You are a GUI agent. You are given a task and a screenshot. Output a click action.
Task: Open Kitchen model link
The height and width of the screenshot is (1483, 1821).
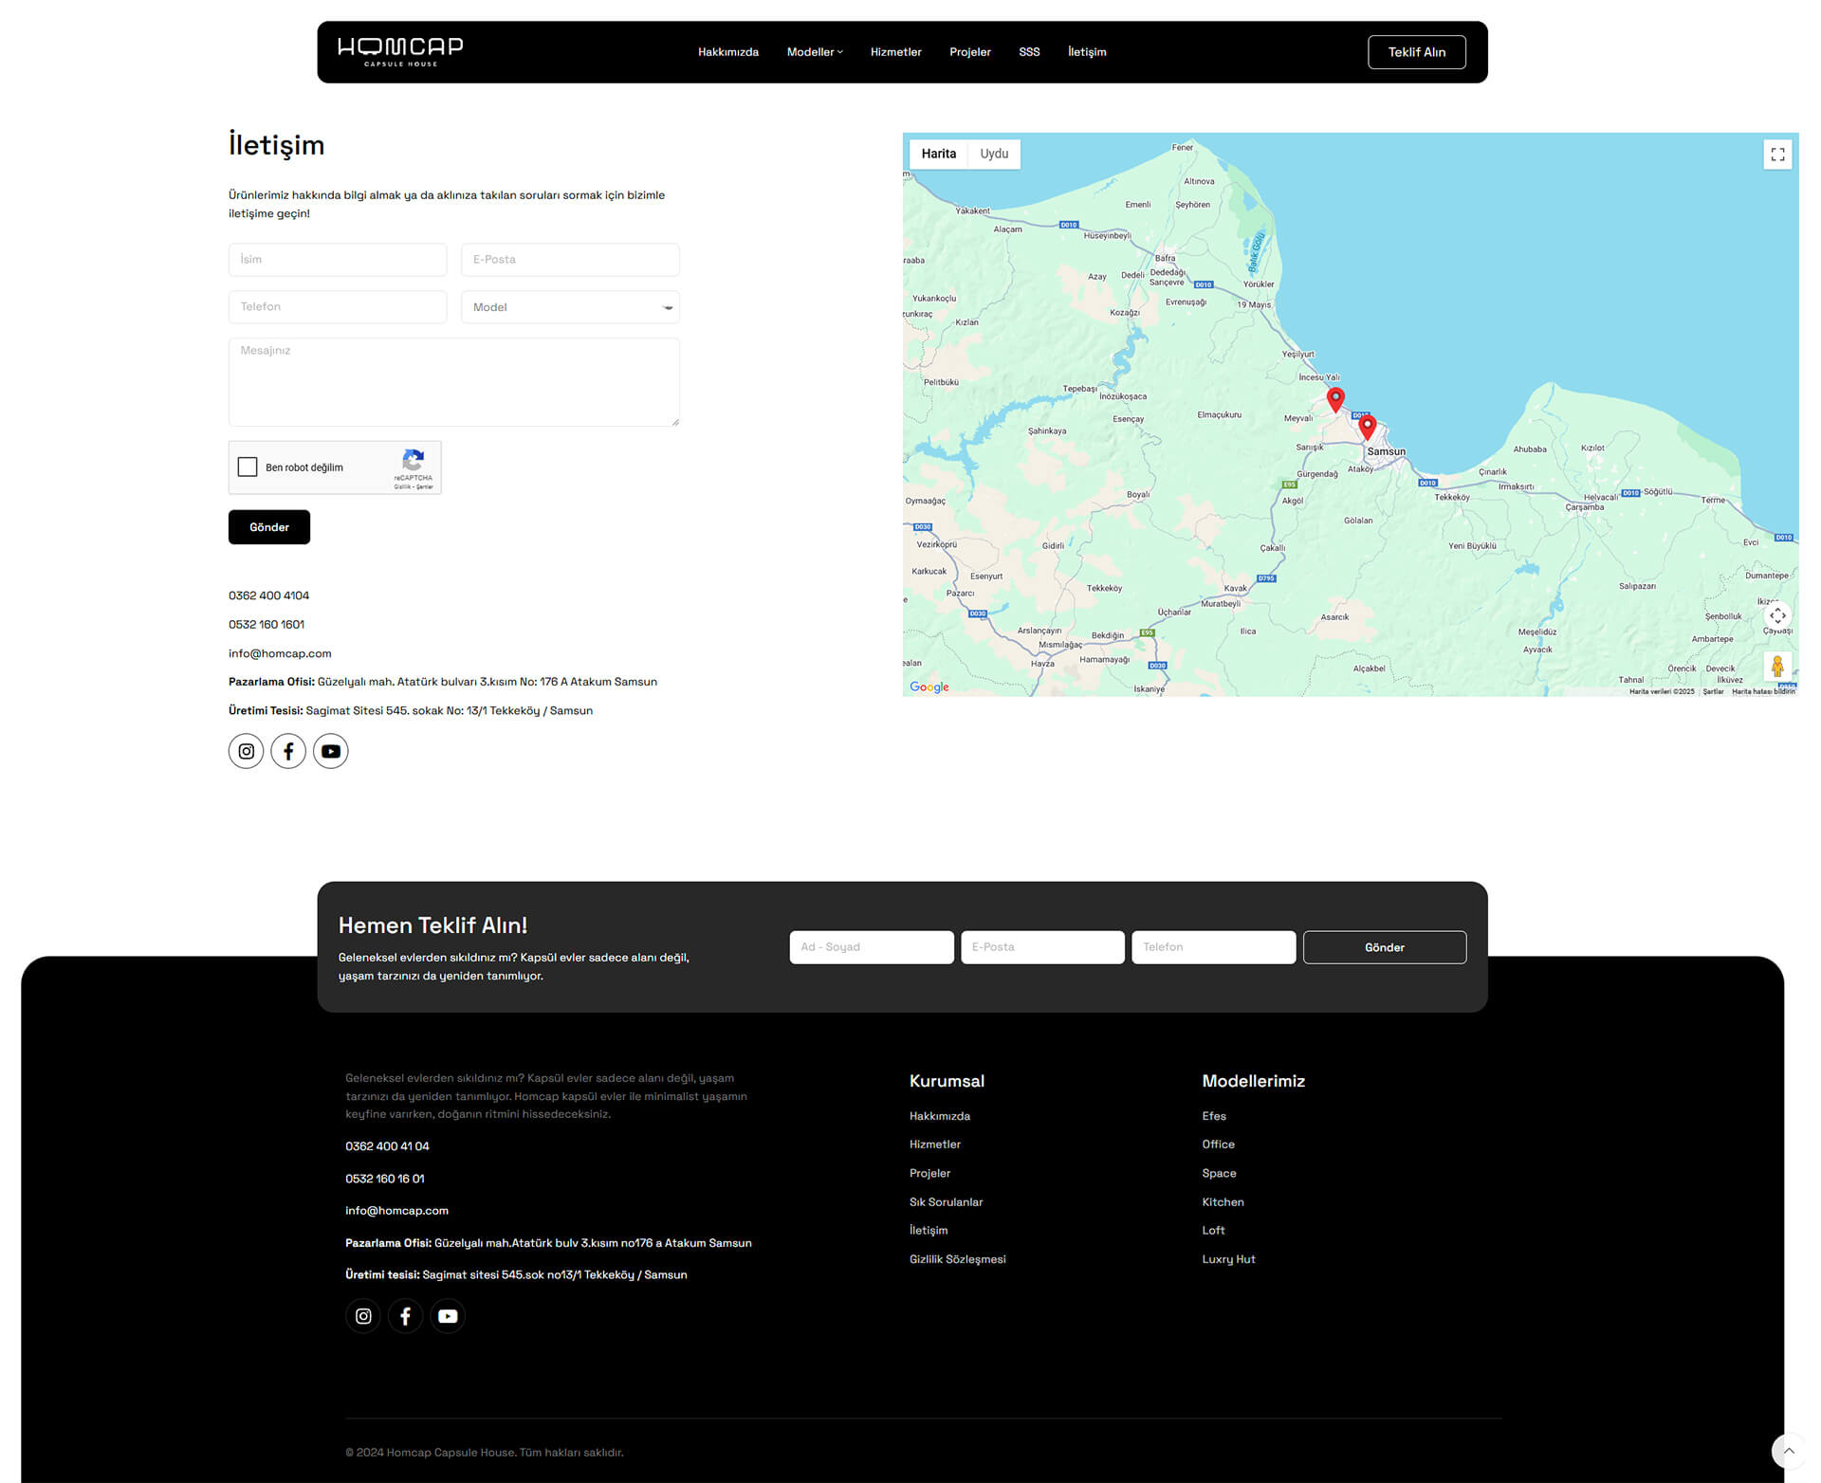coord(1223,1202)
